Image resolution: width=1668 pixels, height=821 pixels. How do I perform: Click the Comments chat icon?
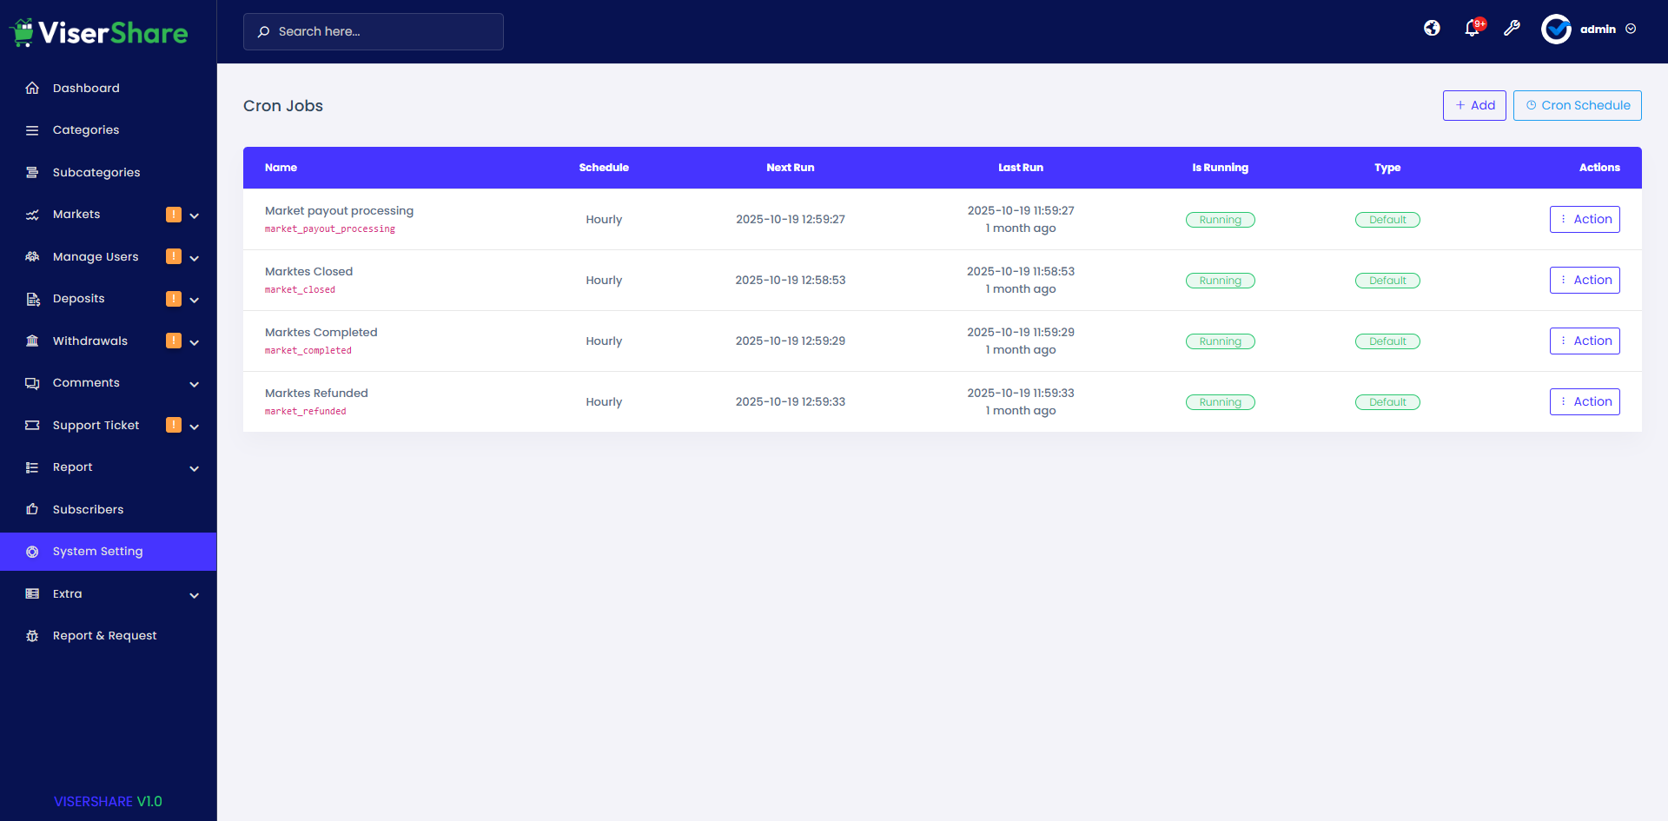pyautogui.click(x=32, y=383)
